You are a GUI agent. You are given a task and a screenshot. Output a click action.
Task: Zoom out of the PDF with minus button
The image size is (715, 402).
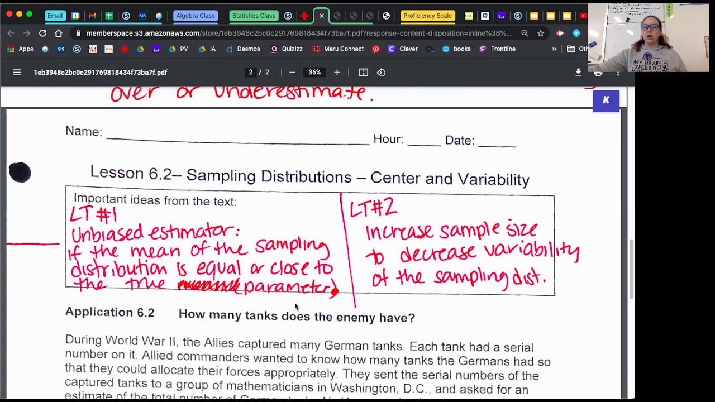tap(292, 72)
